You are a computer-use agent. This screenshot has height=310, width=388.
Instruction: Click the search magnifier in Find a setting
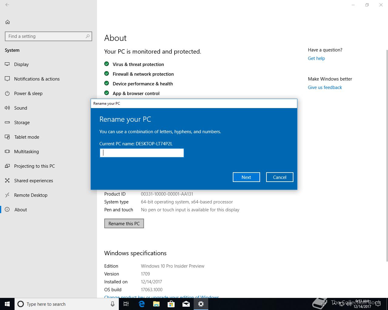[x=88, y=36]
